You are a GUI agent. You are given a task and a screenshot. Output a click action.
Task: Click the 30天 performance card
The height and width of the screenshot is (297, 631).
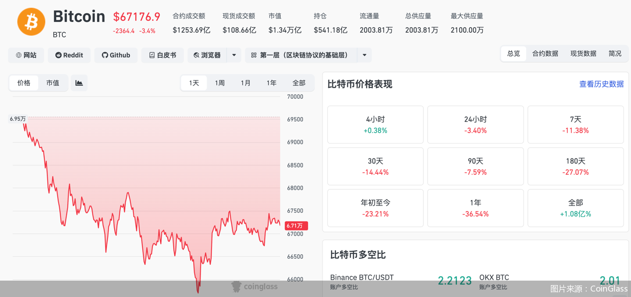375,166
